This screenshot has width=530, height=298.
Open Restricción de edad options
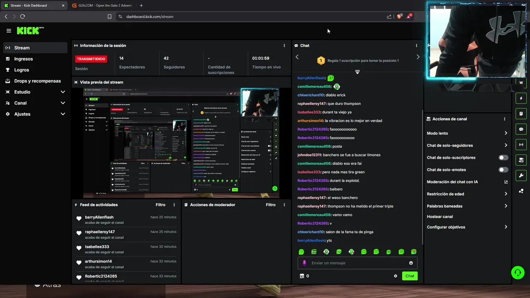(x=467, y=194)
